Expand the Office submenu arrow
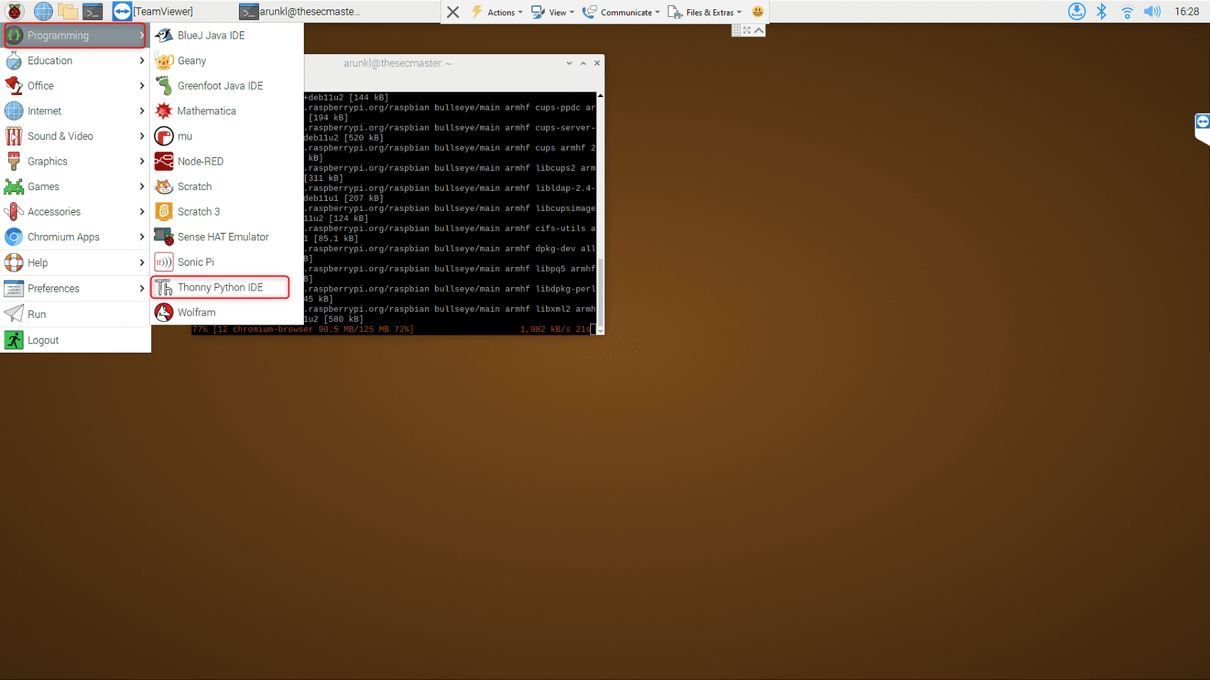 [x=142, y=86]
